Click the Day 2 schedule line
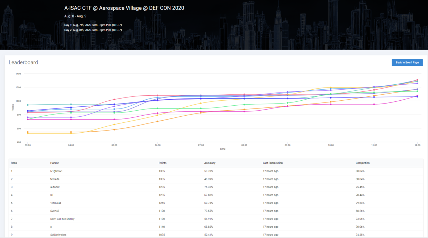This screenshot has width=428, height=238. (93, 30)
